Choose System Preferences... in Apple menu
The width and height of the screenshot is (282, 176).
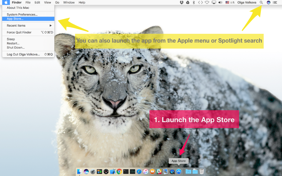tap(28, 14)
